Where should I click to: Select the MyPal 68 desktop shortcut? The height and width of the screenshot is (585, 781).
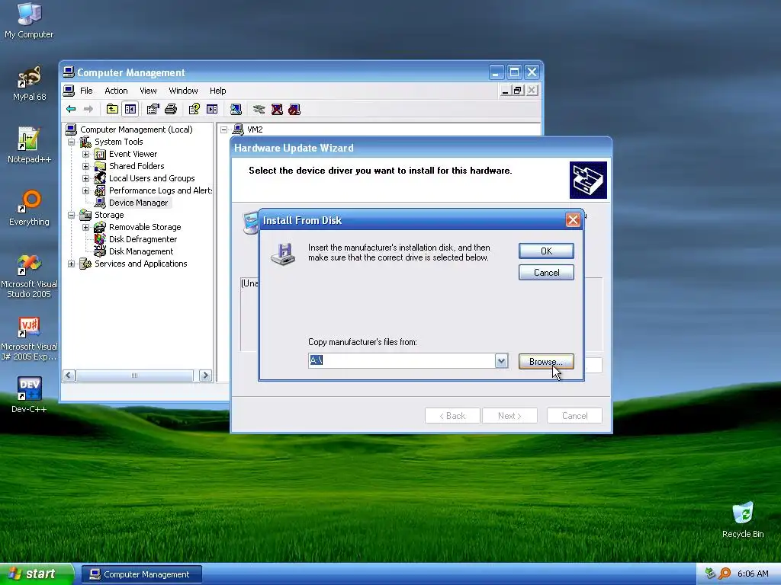(x=29, y=84)
